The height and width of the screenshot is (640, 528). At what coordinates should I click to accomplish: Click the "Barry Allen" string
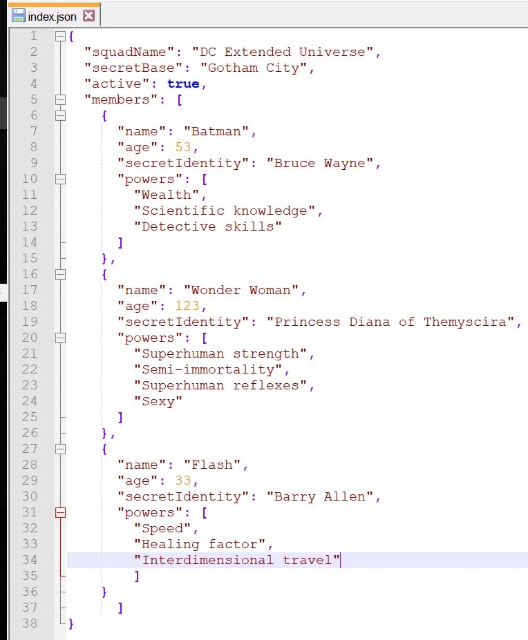(x=320, y=496)
